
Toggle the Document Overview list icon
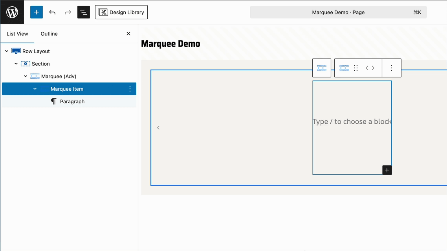[x=83, y=12]
